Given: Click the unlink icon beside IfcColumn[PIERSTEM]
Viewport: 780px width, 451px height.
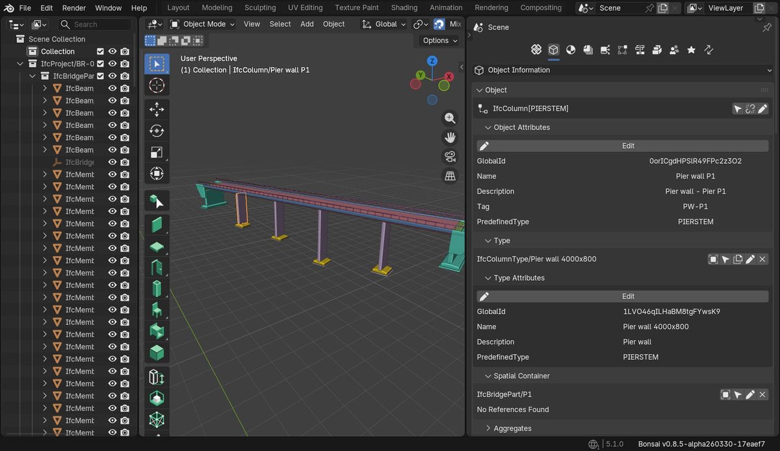Looking at the screenshot, I should (750, 109).
